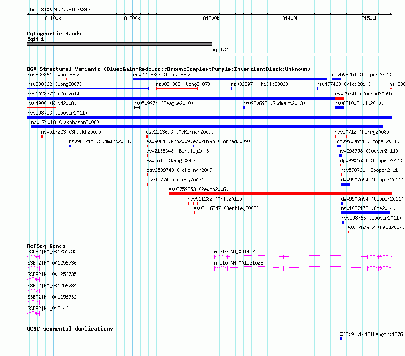The height and width of the screenshot is (356, 405).
Task: Open variant nsv598758 (Cooper2011)
Action: click(x=368, y=151)
